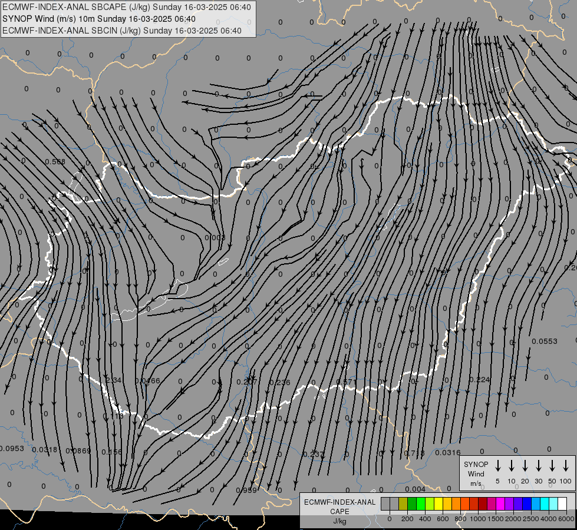
Task: Click the SYNOP wind arrow for 50 m/s
Action: tap(552, 465)
